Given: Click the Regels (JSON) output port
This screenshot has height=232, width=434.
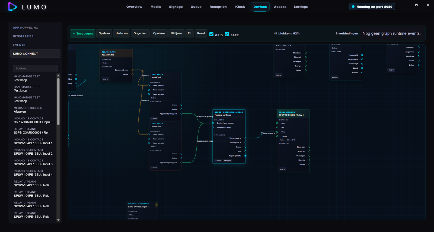Looking at the screenshot, I should [245, 156].
